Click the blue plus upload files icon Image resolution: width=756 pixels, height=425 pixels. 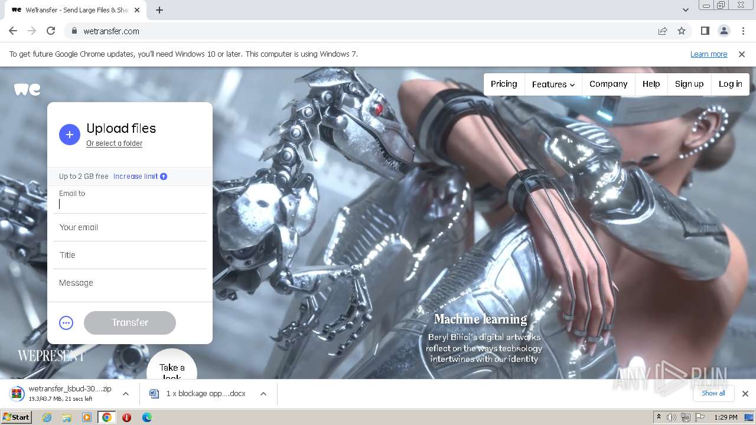[69, 135]
